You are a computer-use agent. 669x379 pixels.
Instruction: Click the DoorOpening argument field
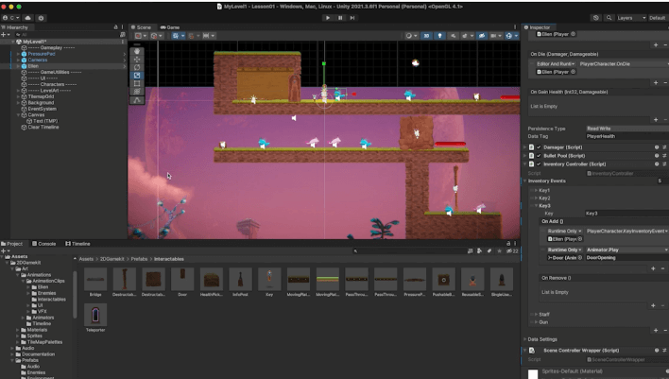tap(626, 258)
